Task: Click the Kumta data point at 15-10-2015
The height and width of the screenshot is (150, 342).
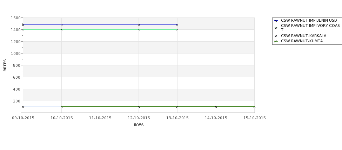Action: pyautogui.click(x=254, y=107)
